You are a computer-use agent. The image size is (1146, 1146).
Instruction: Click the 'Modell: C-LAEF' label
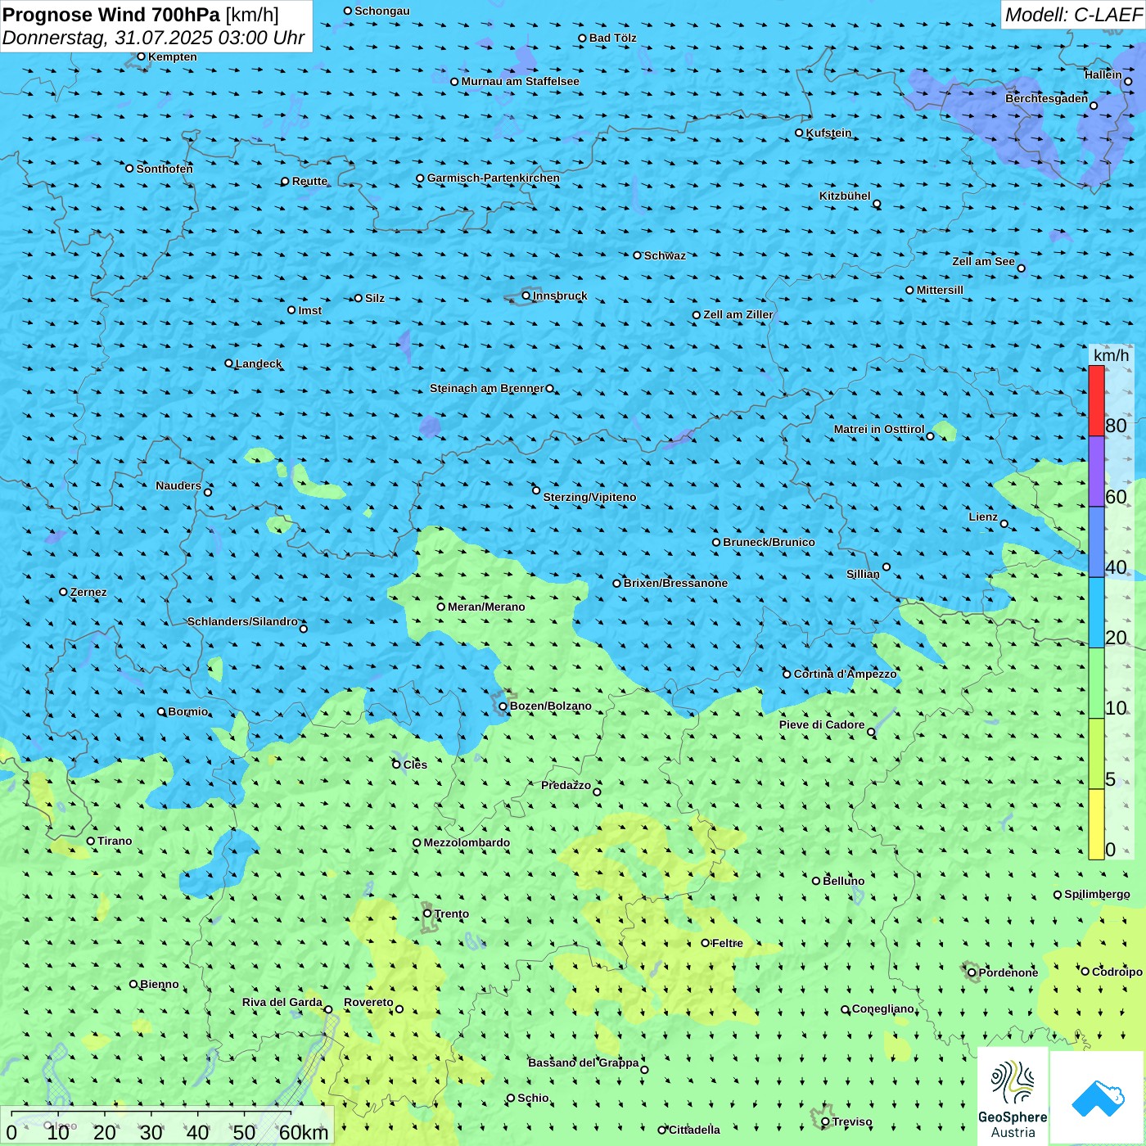click(x=1073, y=15)
